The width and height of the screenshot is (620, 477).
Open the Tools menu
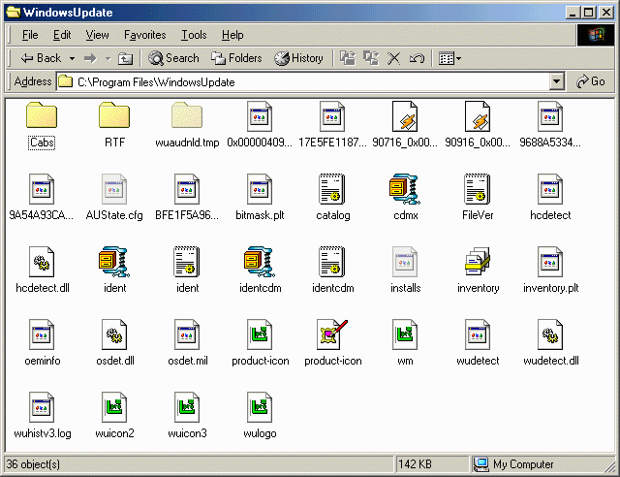point(194,35)
